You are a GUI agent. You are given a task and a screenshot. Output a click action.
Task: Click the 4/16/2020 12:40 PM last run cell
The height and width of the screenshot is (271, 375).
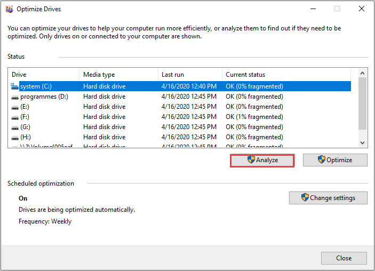tap(189, 86)
